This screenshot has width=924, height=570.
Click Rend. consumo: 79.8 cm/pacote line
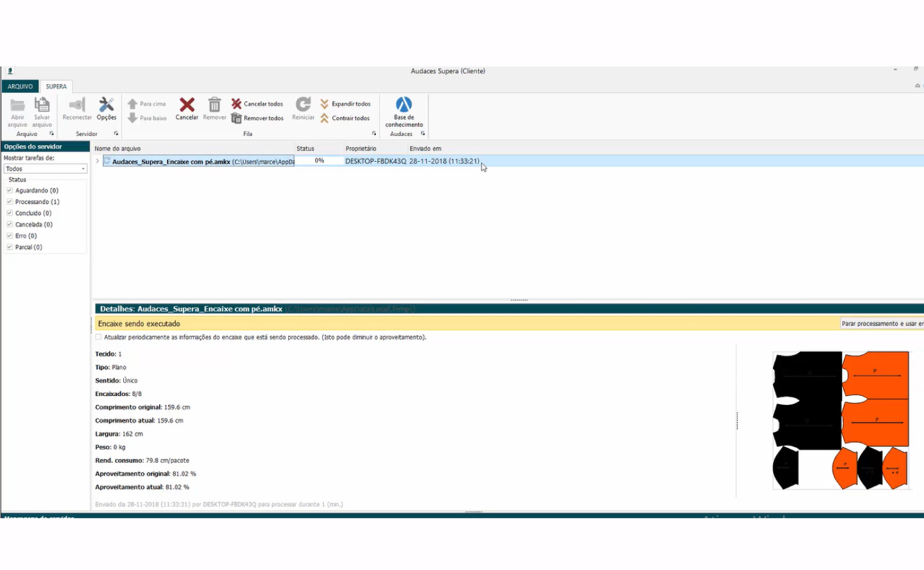[142, 460]
